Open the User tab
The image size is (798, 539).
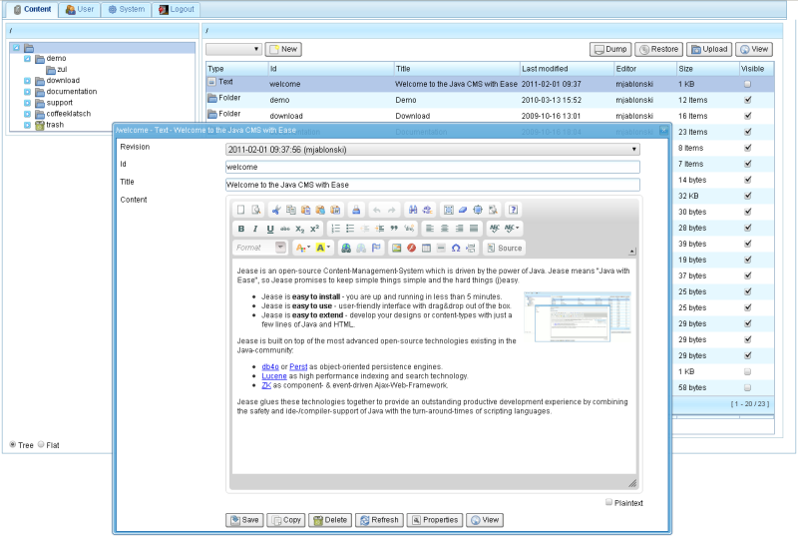click(80, 9)
